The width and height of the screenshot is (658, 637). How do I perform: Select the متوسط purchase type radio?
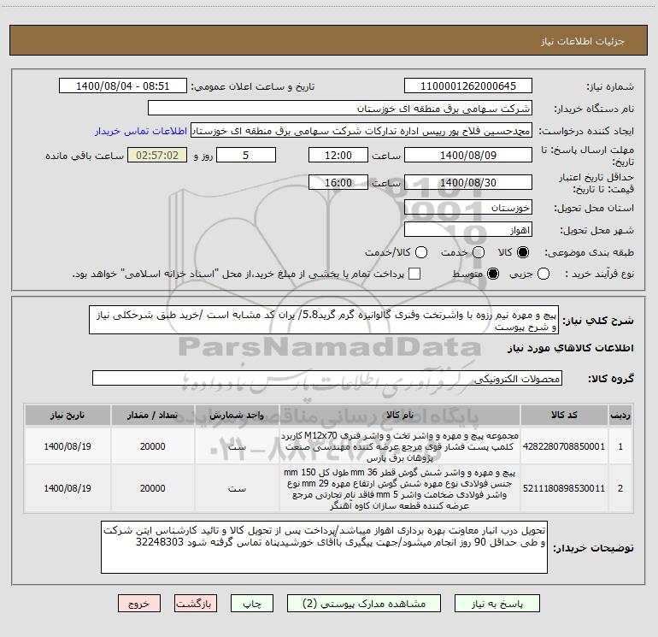point(493,274)
